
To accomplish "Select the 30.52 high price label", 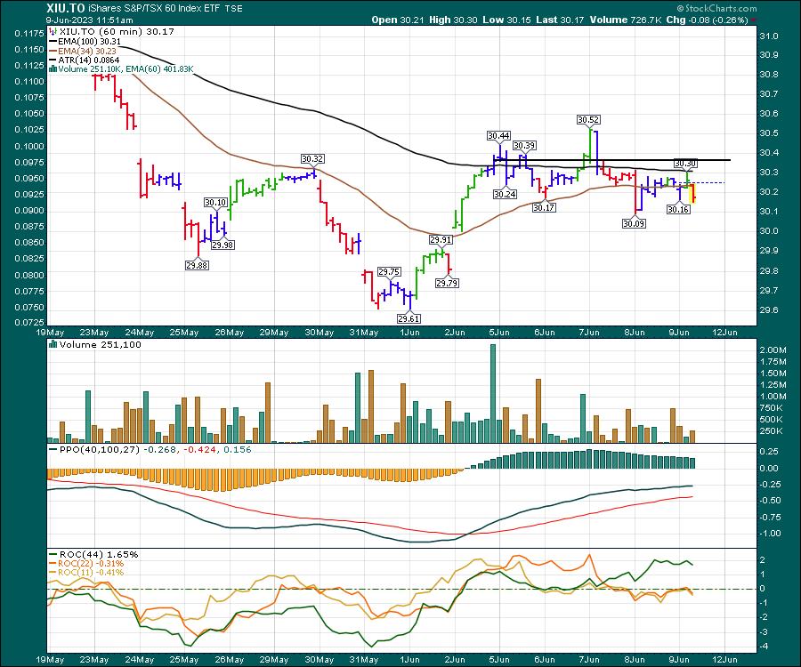I will pyautogui.click(x=587, y=119).
